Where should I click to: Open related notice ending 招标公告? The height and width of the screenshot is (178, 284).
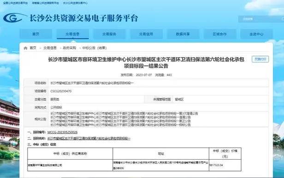120,125
